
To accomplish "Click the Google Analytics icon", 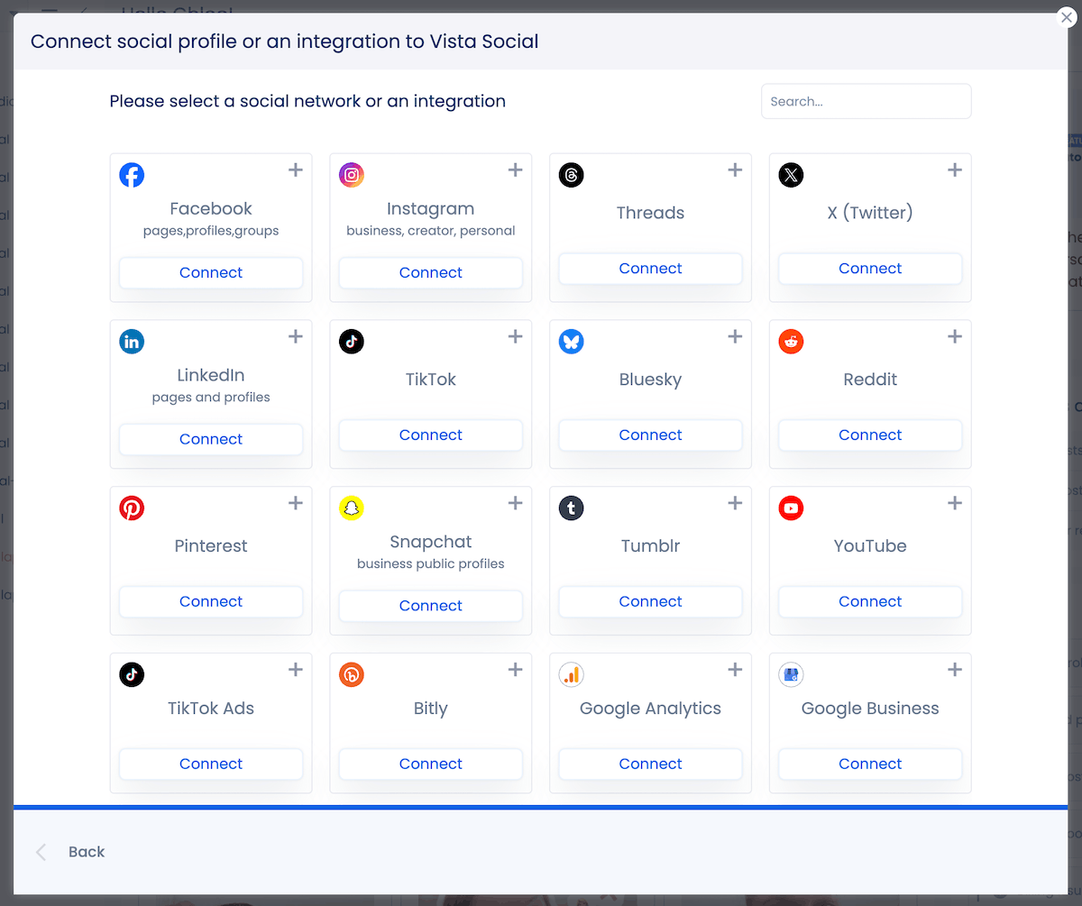I will click(571, 674).
